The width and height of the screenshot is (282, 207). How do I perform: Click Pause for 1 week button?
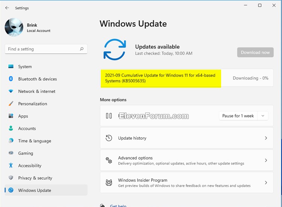click(238, 116)
